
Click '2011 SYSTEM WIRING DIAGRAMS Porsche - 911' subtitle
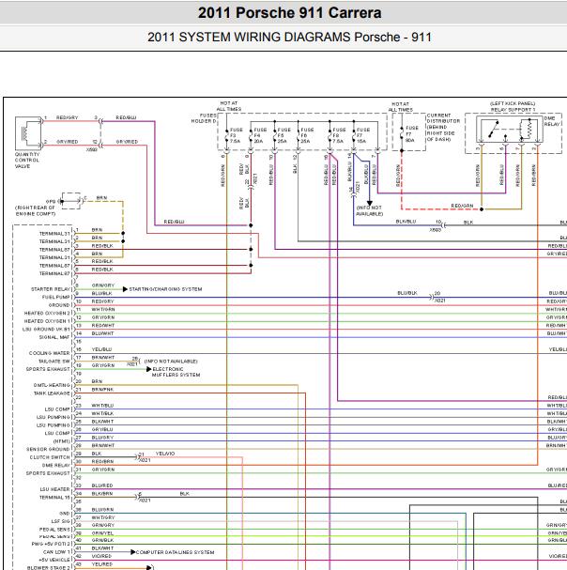[289, 37]
